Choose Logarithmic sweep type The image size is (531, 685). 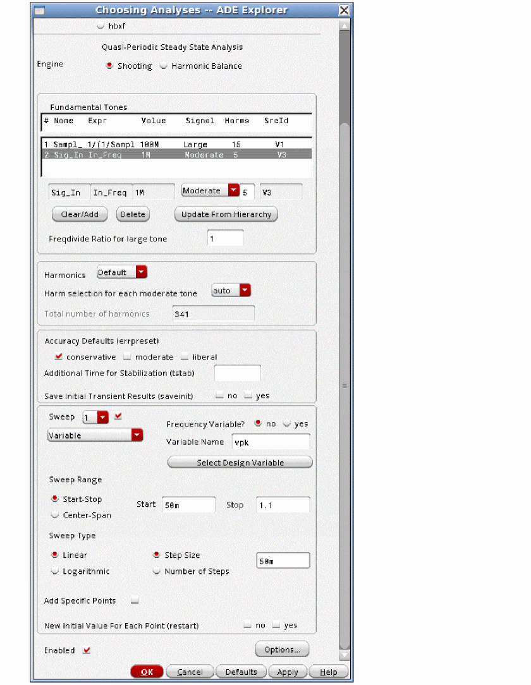55,571
